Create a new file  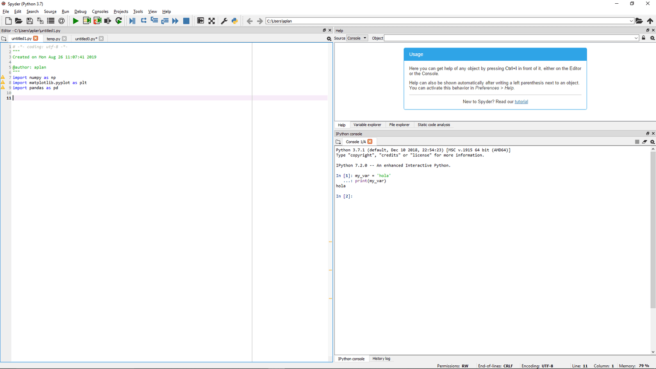click(x=8, y=21)
